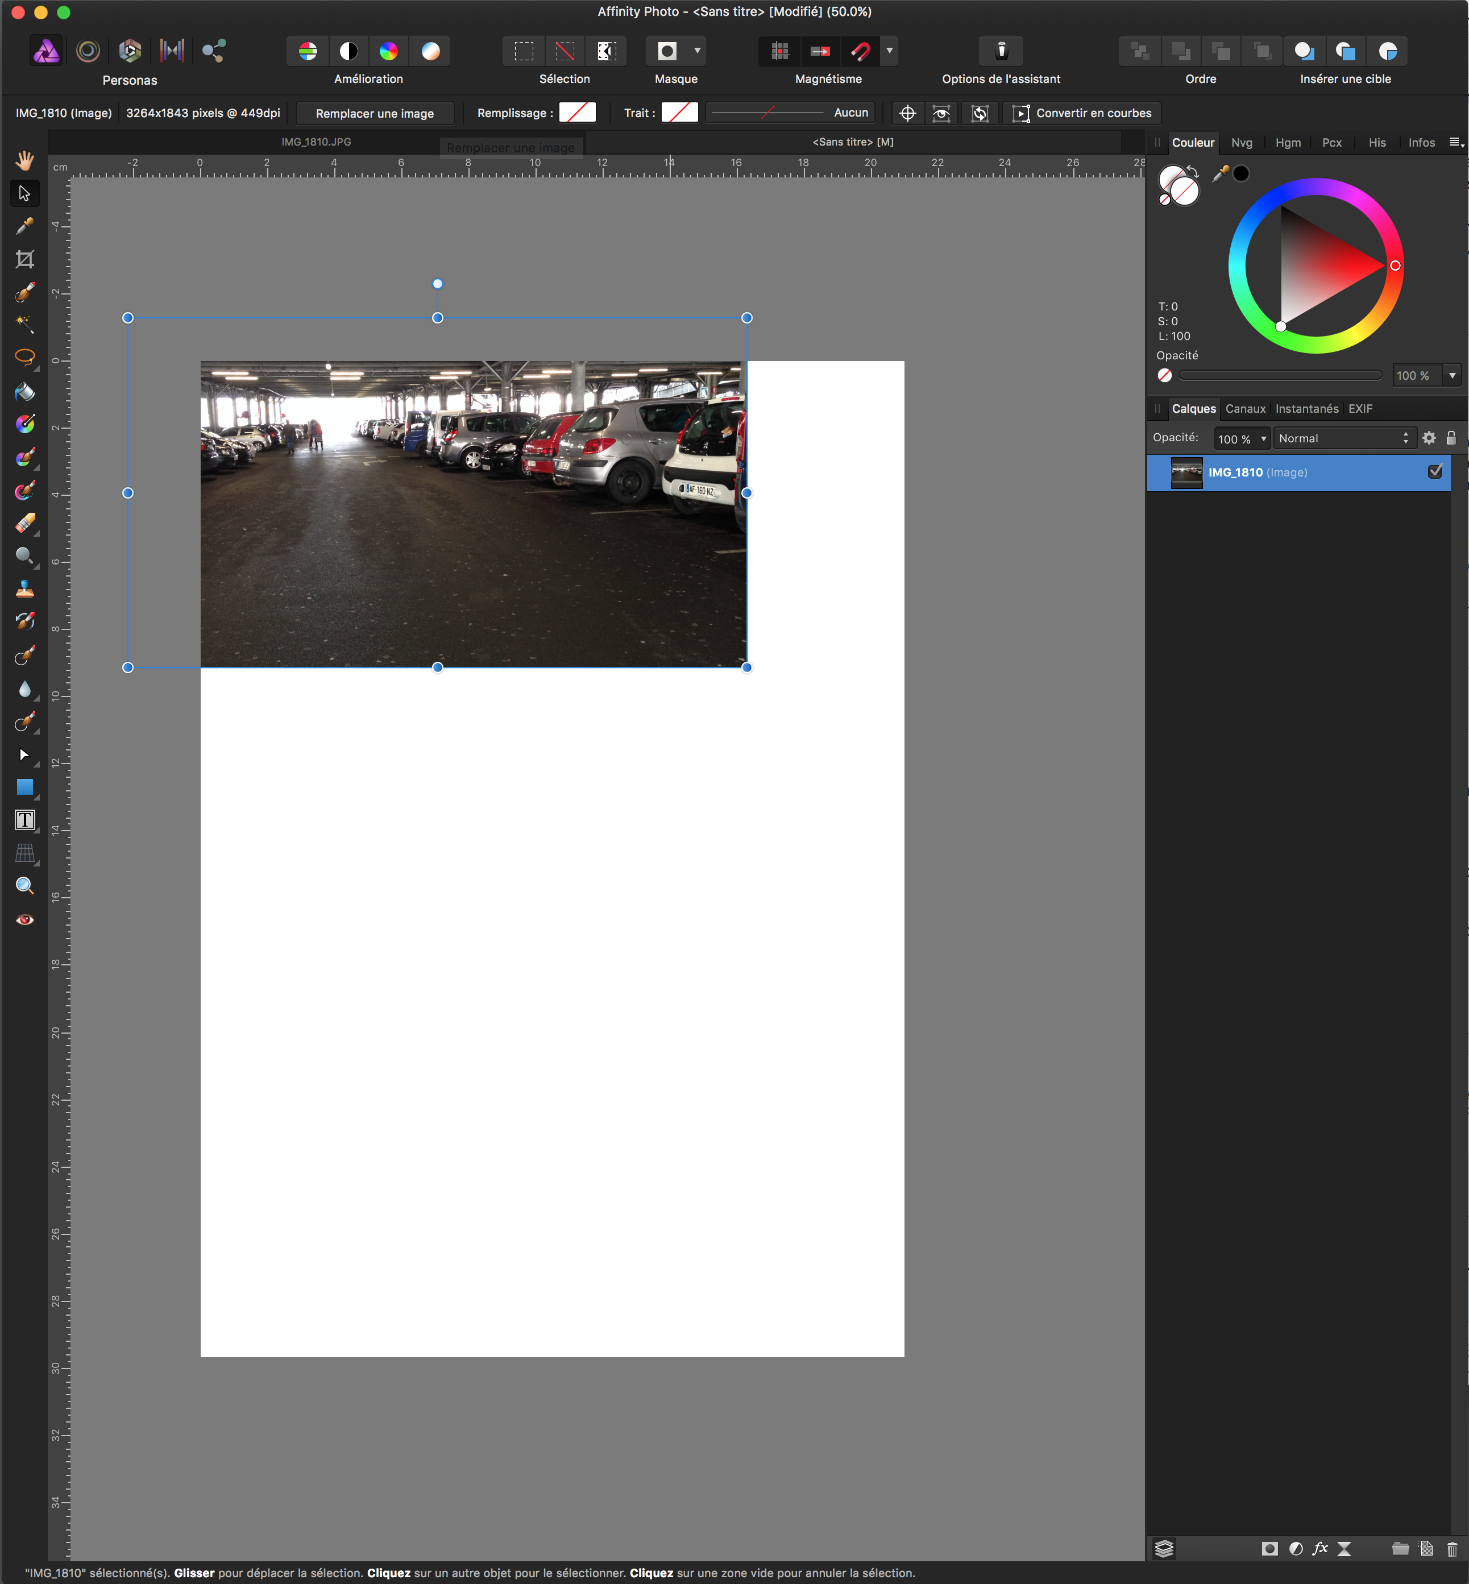Switch to Liquify Persona icon

88,51
